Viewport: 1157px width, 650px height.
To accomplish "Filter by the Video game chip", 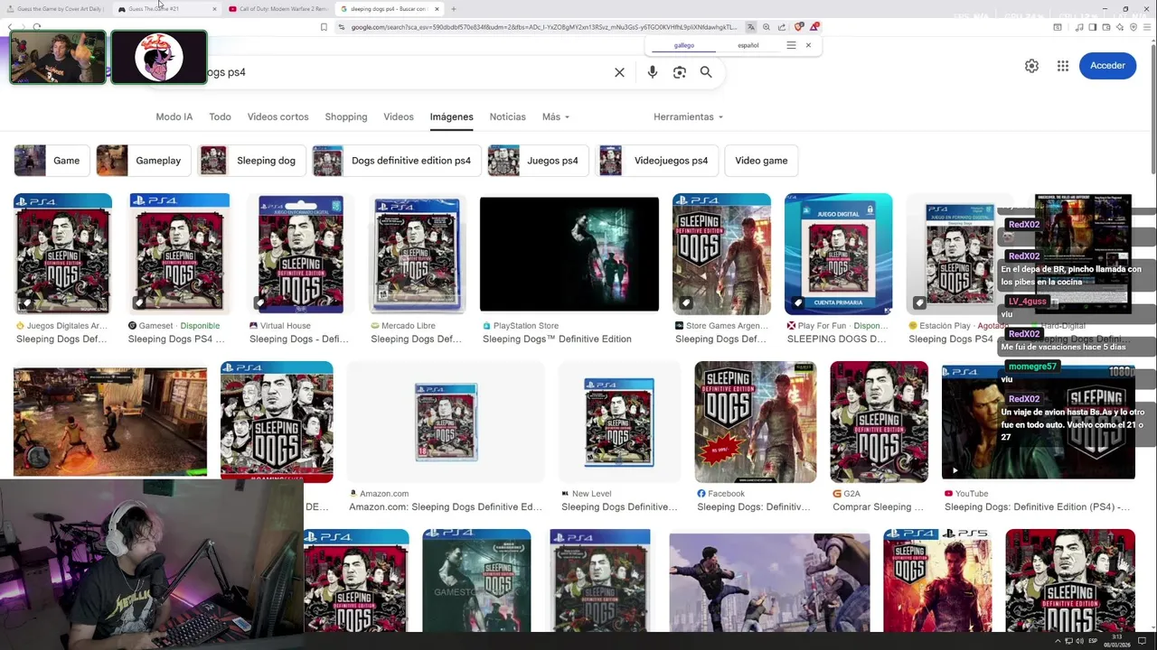I will point(761,161).
